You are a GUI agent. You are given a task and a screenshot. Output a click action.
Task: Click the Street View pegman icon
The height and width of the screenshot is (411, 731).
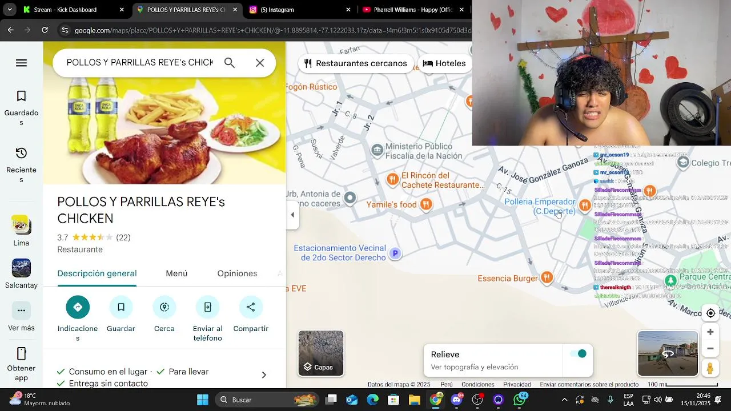coord(710,369)
